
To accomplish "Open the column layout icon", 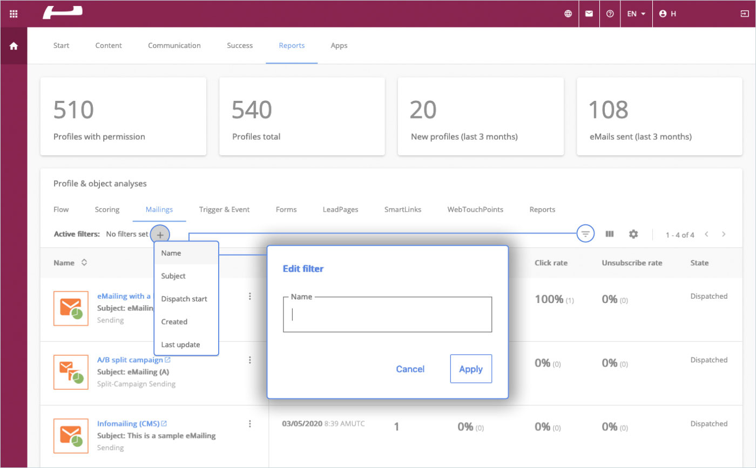I will (610, 234).
